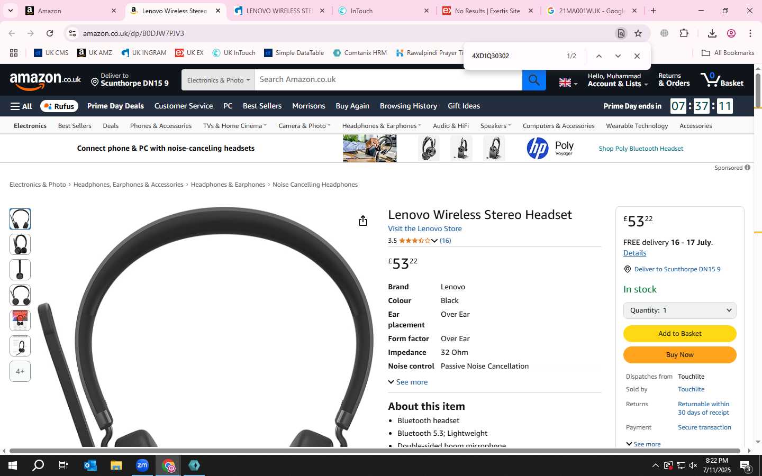Open the Chrome three-dot menu
Screen dimensions: 762x476
tap(750, 33)
